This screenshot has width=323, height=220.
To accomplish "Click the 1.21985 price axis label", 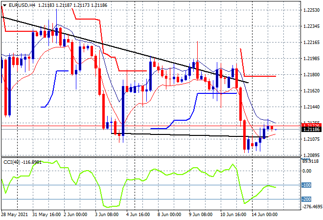I will pyautogui.click(x=312, y=59).
